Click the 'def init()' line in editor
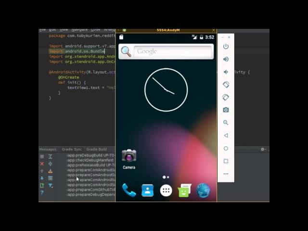The height and width of the screenshot is (231, 308). click(72, 82)
